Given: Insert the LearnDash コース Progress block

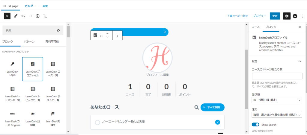Looking at the screenshot, I should [x=12, y=119].
